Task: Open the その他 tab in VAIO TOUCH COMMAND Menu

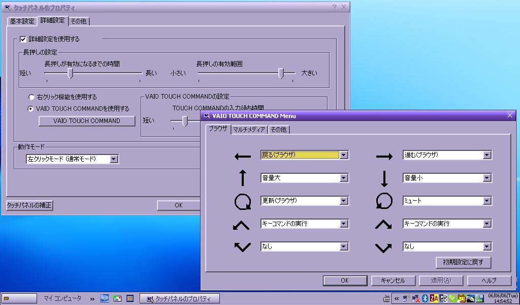Action: point(279,130)
